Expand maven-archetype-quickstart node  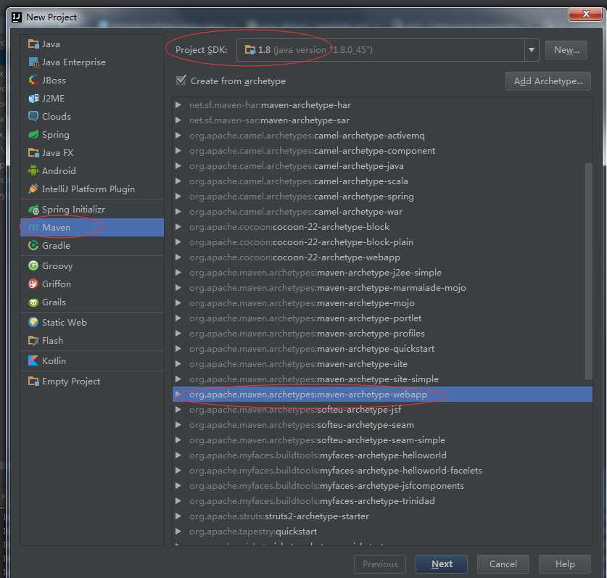178,349
